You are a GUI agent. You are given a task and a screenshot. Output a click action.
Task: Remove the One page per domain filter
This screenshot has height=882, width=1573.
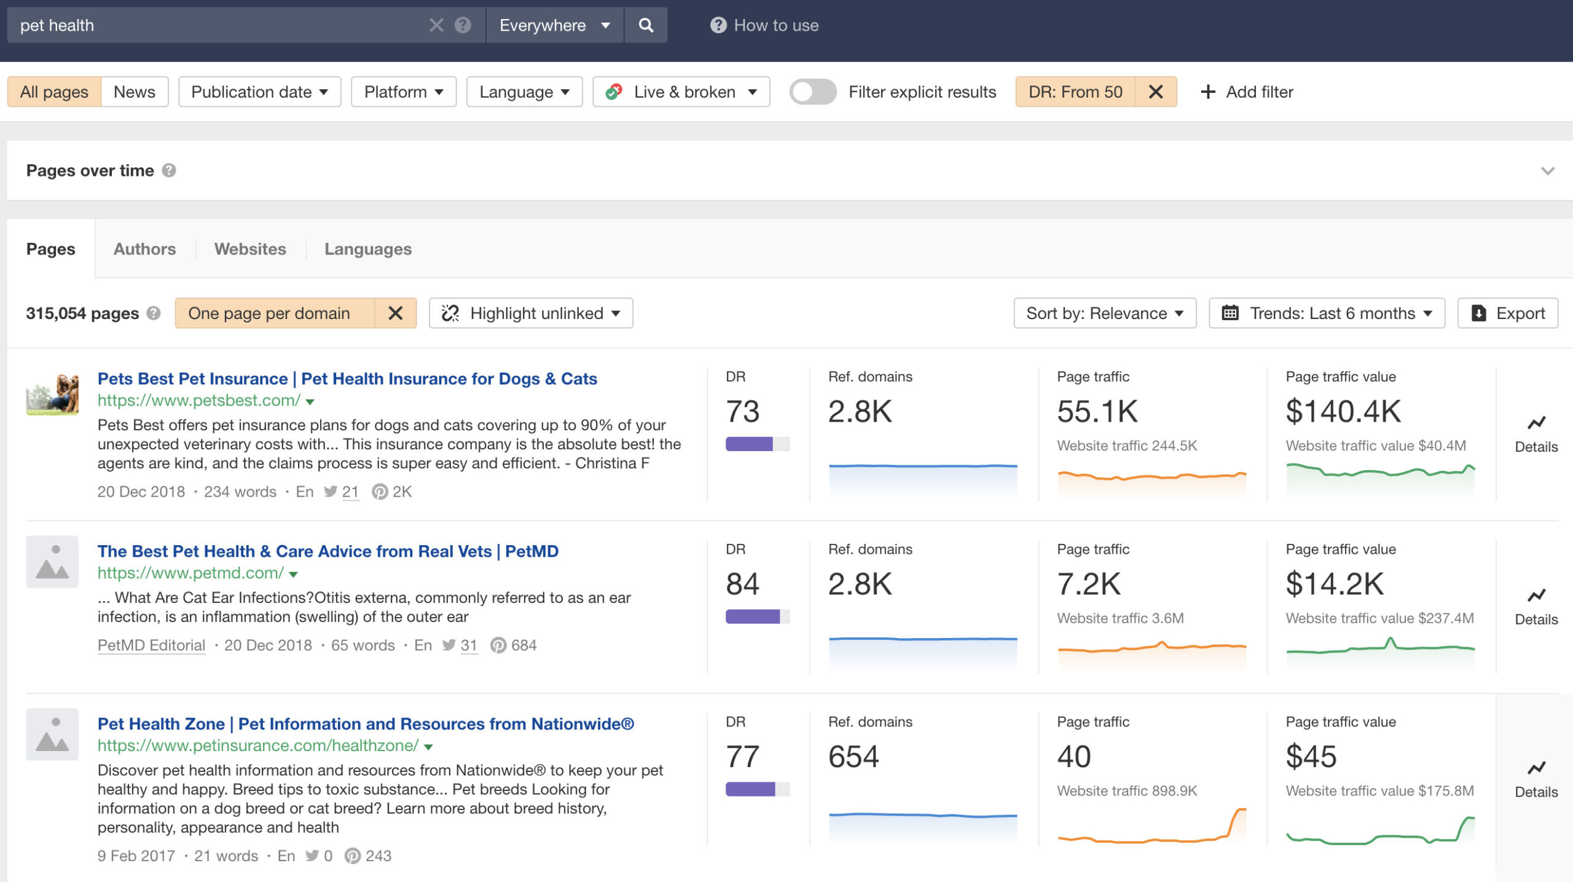tap(396, 313)
